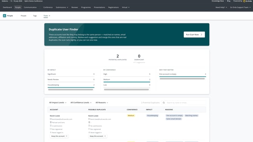The width and height of the screenshot is (253, 142).
Task: Open the All Confidence Levels filter
Action: point(81,103)
